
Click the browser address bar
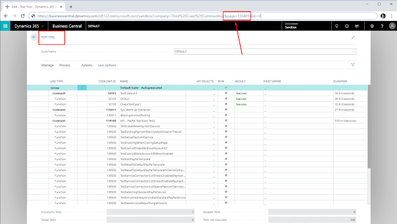coord(203,16)
